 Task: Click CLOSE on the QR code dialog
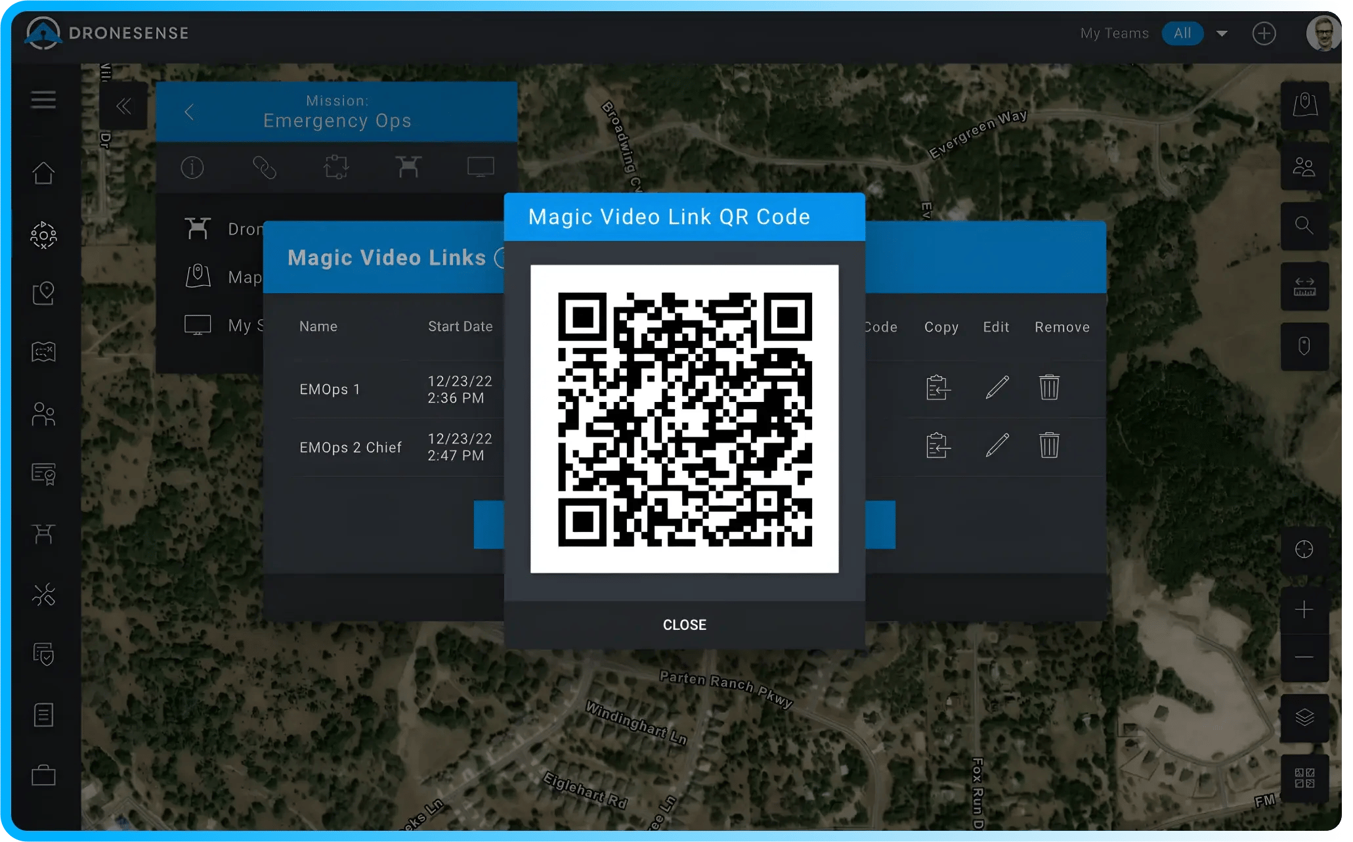point(684,625)
